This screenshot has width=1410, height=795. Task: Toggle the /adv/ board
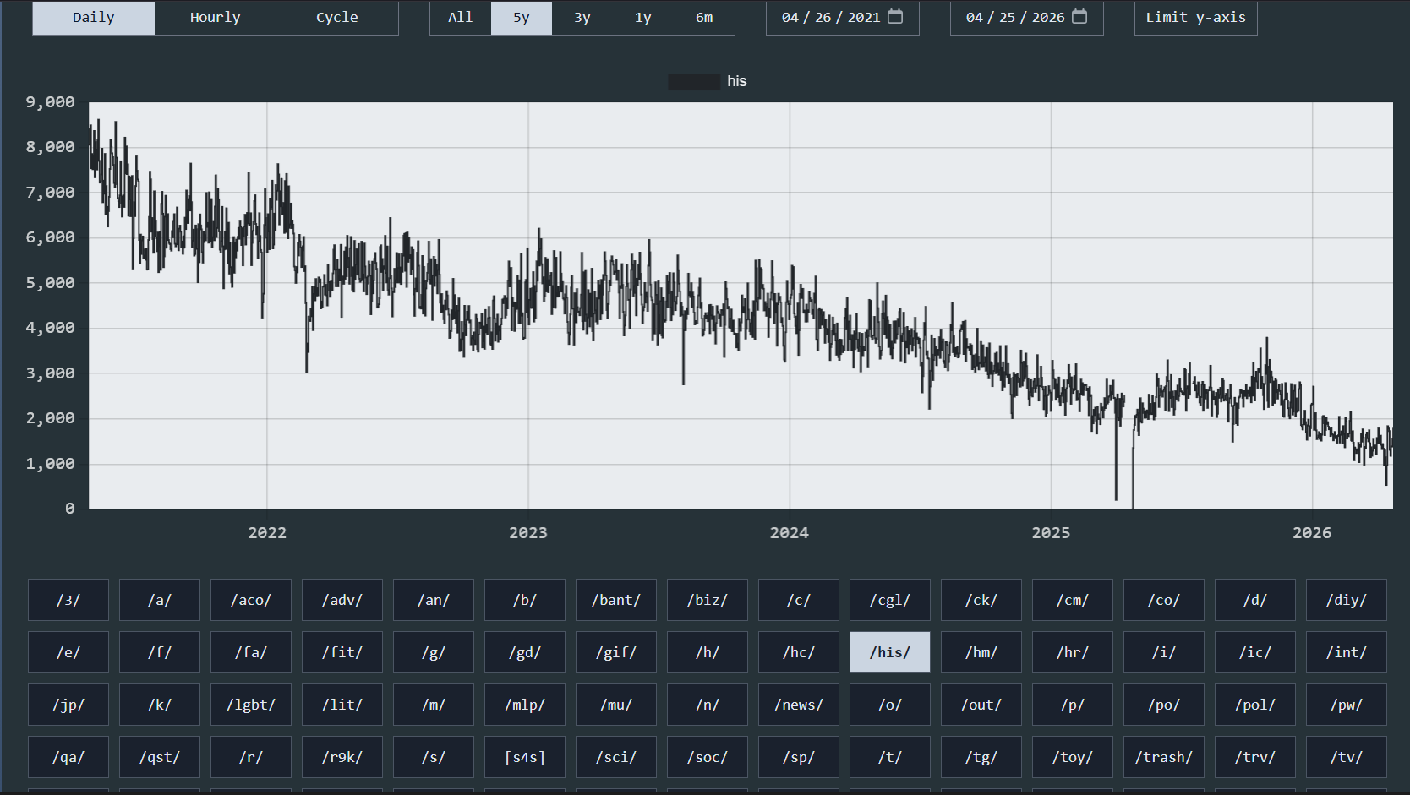point(342,600)
